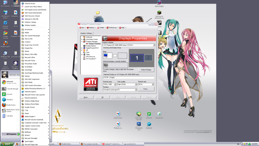Select Welcome in the settings tree
The image size is (259, 146).
pyautogui.click(x=89, y=37)
